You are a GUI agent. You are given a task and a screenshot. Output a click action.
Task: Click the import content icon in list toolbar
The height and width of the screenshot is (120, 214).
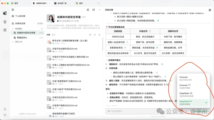tap(90, 35)
